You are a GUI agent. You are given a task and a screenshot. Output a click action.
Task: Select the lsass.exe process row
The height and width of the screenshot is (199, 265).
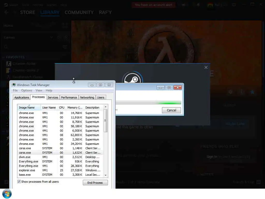[60, 175]
